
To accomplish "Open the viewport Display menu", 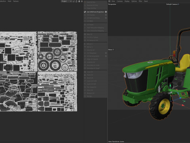I will pos(127,1).
